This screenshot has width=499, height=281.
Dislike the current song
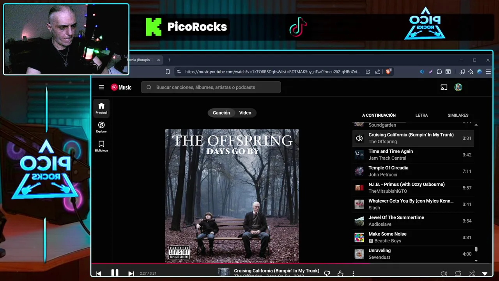(x=327, y=274)
